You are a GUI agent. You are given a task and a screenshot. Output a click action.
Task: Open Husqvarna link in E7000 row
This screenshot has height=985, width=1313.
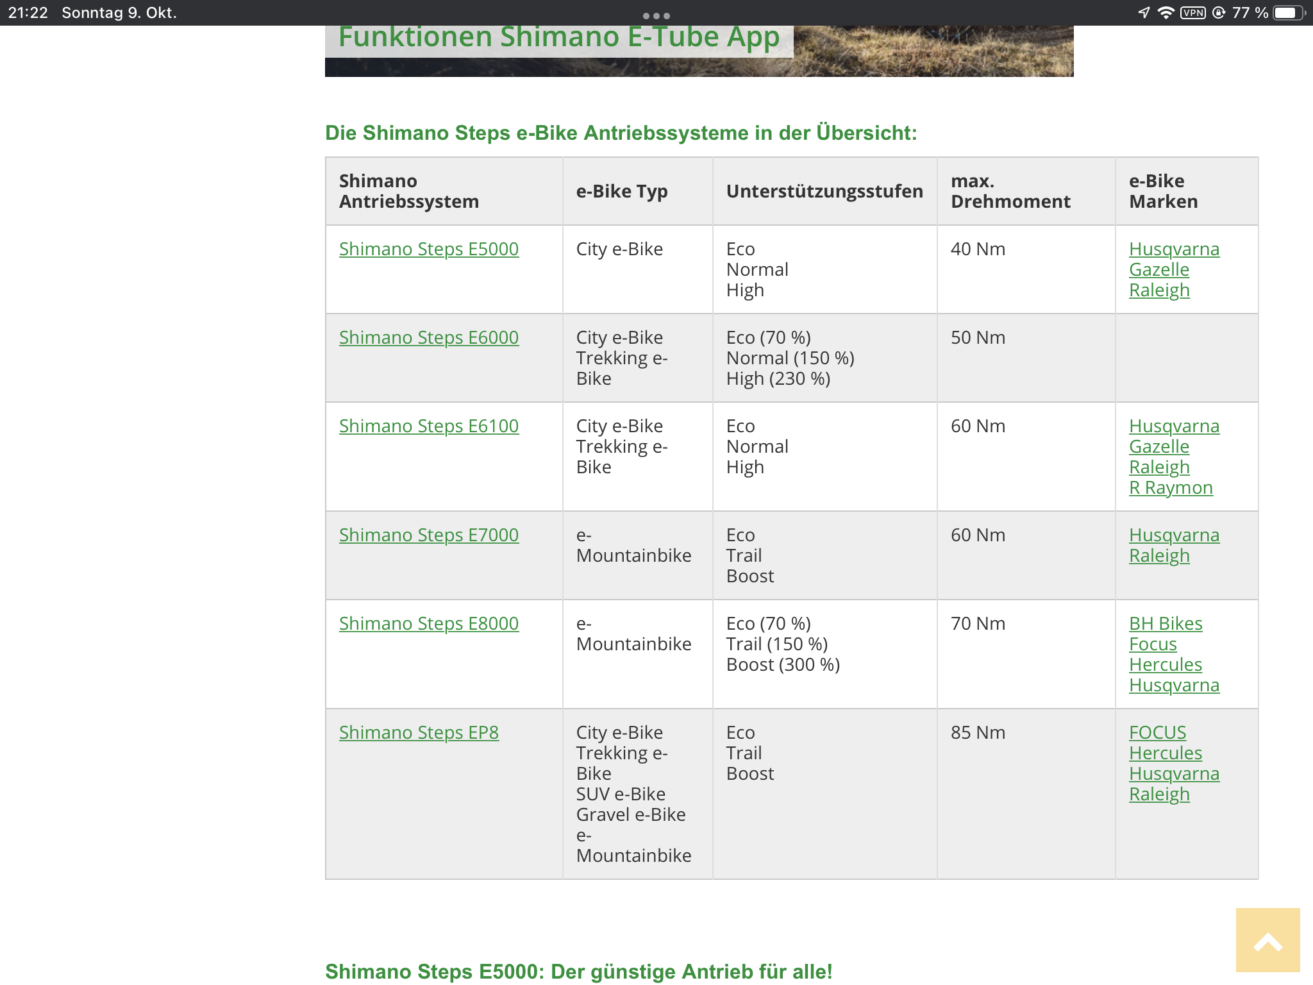pos(1174,535)
